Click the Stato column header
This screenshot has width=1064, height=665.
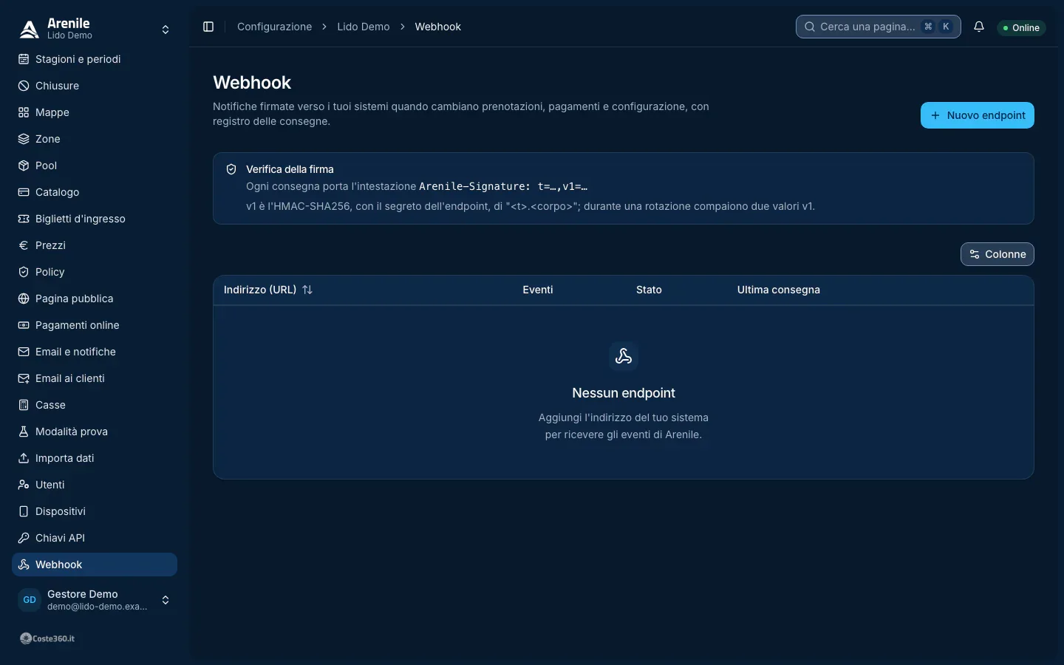coord(649,290)
